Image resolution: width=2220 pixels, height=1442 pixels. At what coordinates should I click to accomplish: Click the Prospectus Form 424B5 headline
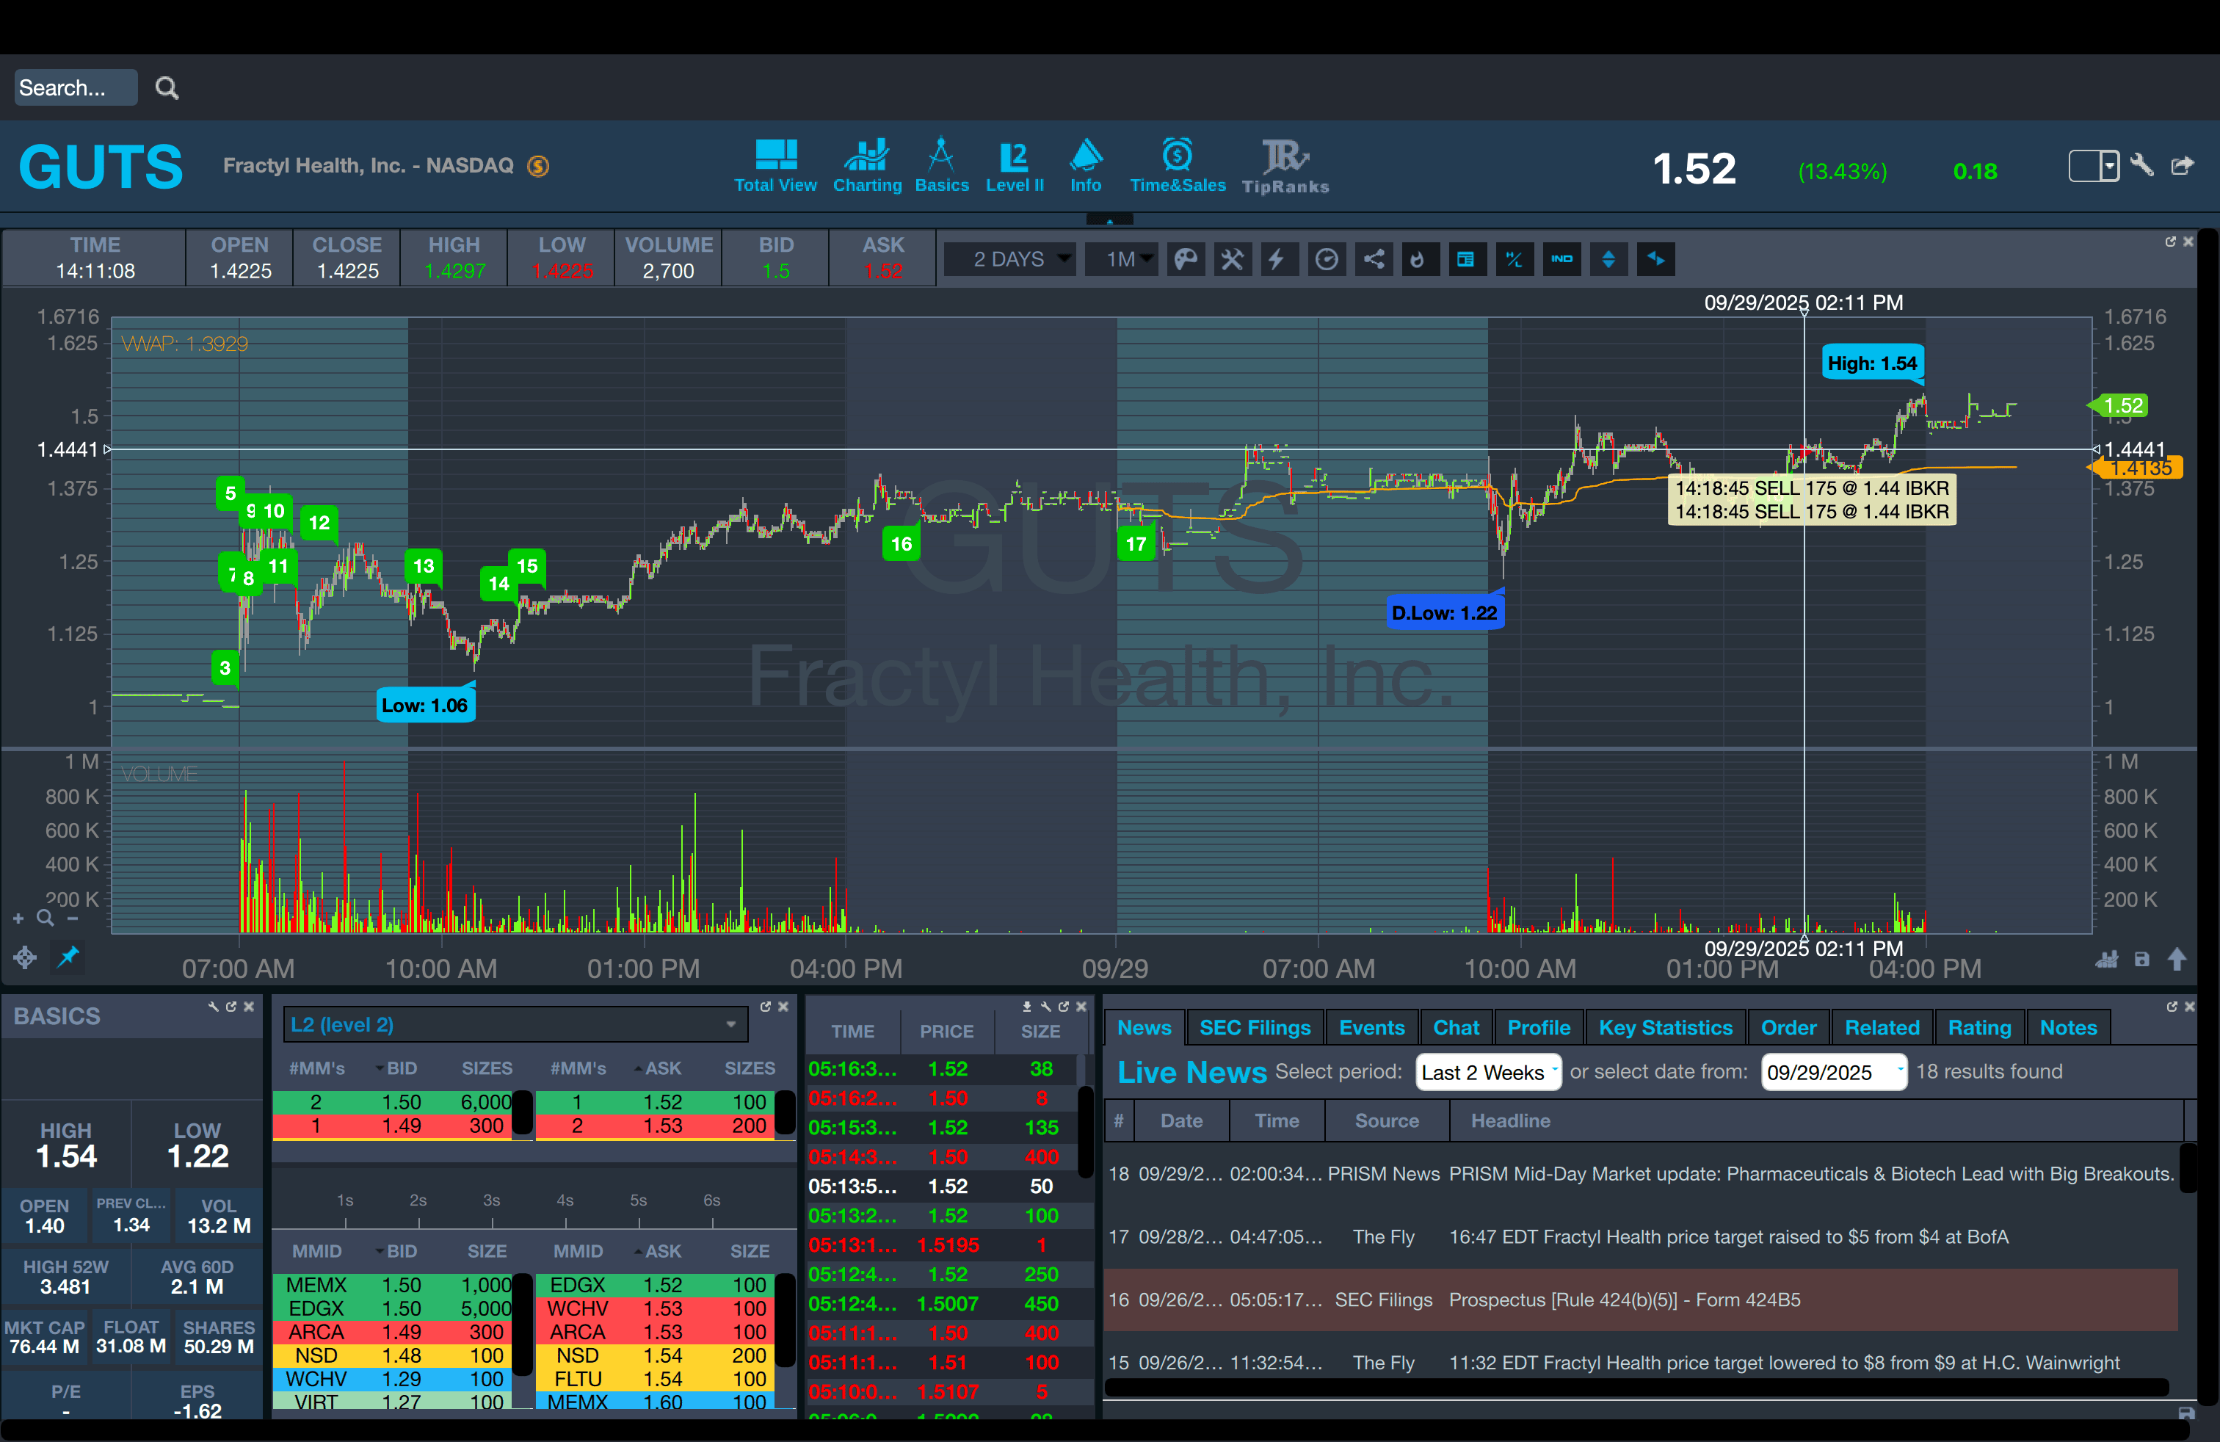coord(1624,1300)
